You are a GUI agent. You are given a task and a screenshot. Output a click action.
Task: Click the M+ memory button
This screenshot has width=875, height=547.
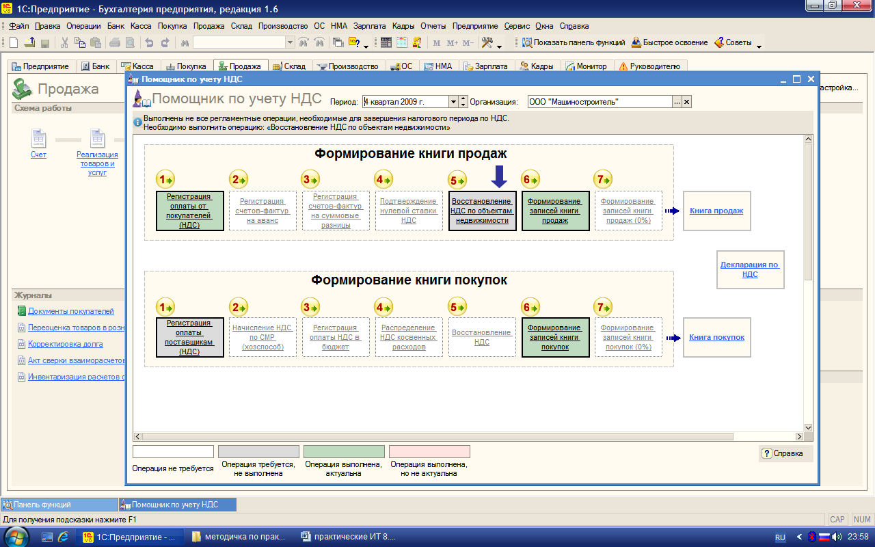(452, 42)
